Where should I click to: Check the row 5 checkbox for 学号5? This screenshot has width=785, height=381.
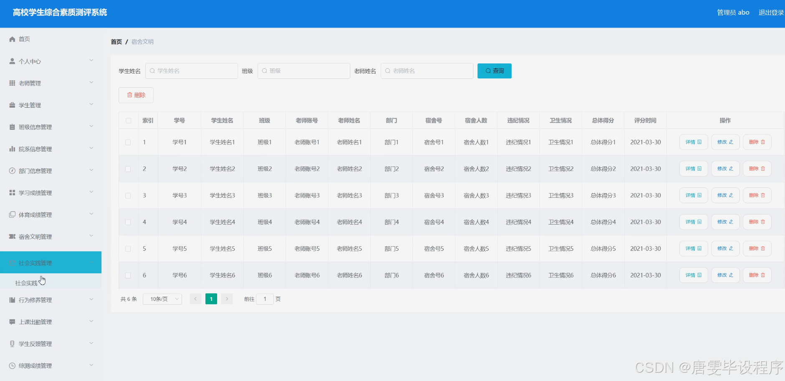[128, 249]
